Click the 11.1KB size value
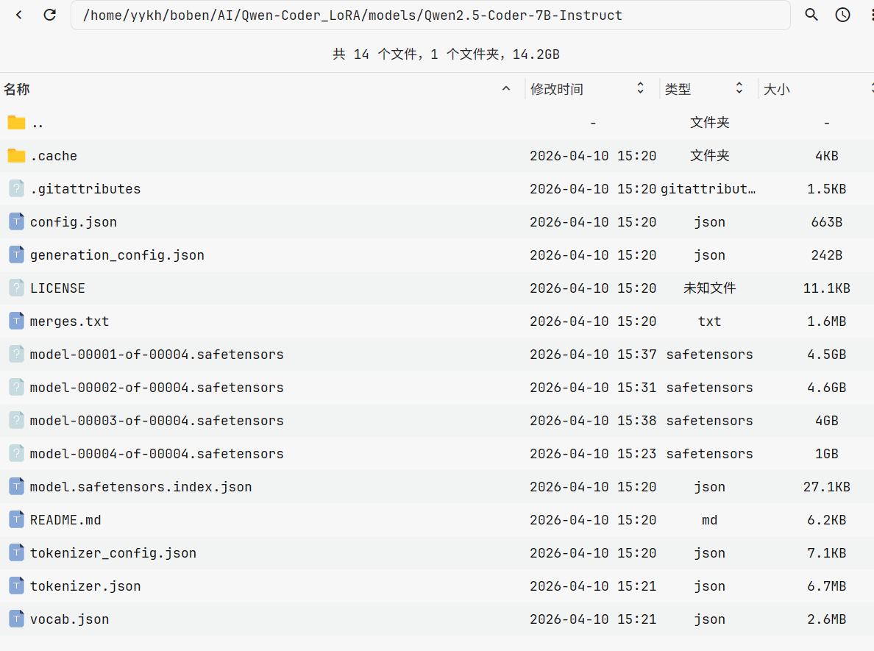874x651 pixels. click(x=827, y=288)
